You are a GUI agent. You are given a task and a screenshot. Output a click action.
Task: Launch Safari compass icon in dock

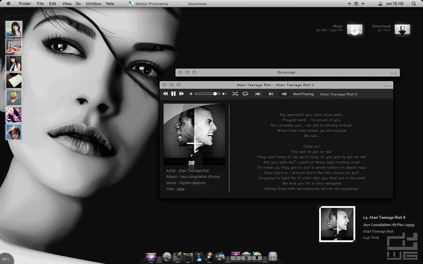coord(167,257)
